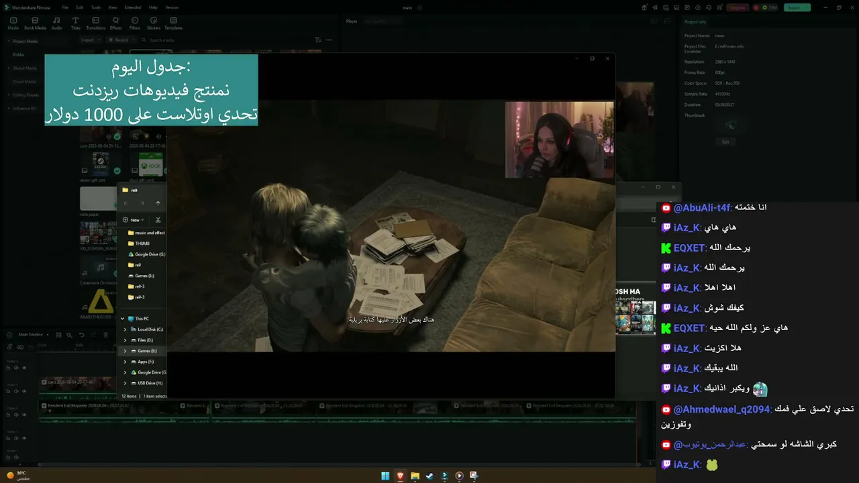Click the delete trash icon in timeline toolbar

(105, 334)
